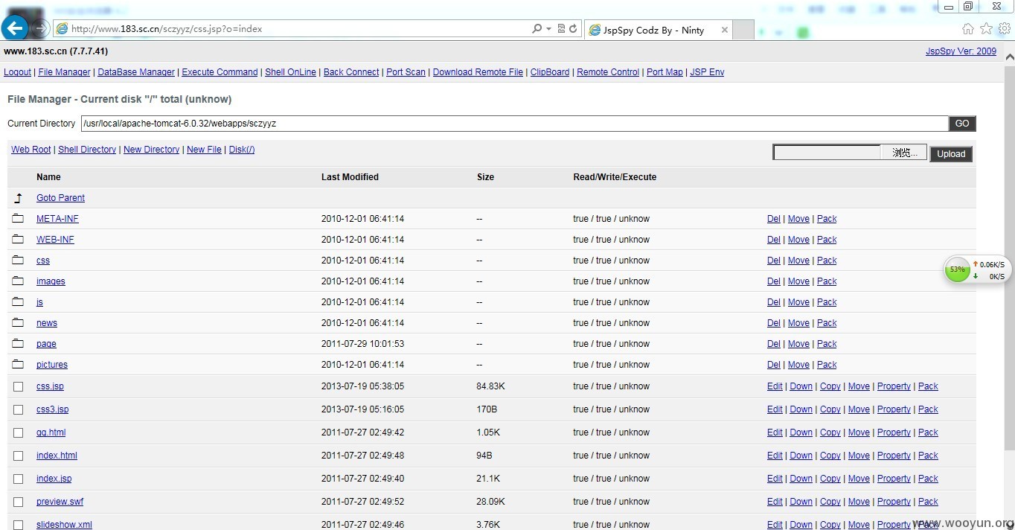Click the Current Directory path input field
Viewport: 1015px width, 530px height.
point(515,124)
